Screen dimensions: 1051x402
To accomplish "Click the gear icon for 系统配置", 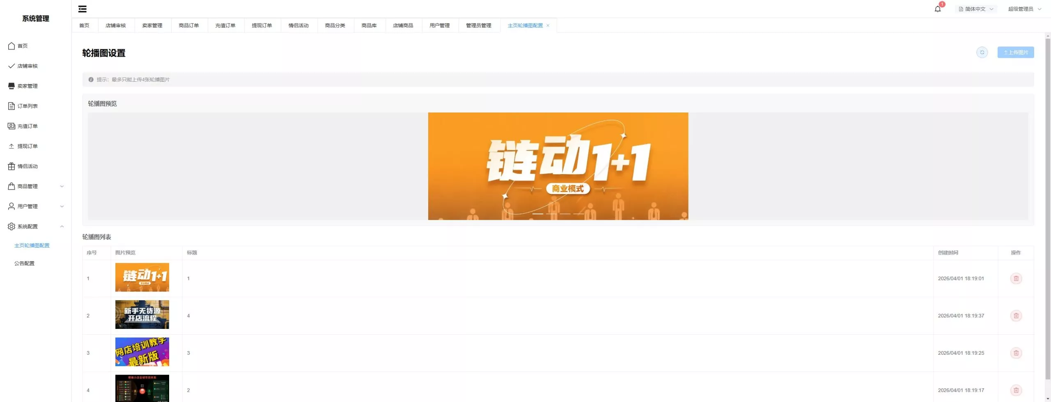I will pos(11,227).
